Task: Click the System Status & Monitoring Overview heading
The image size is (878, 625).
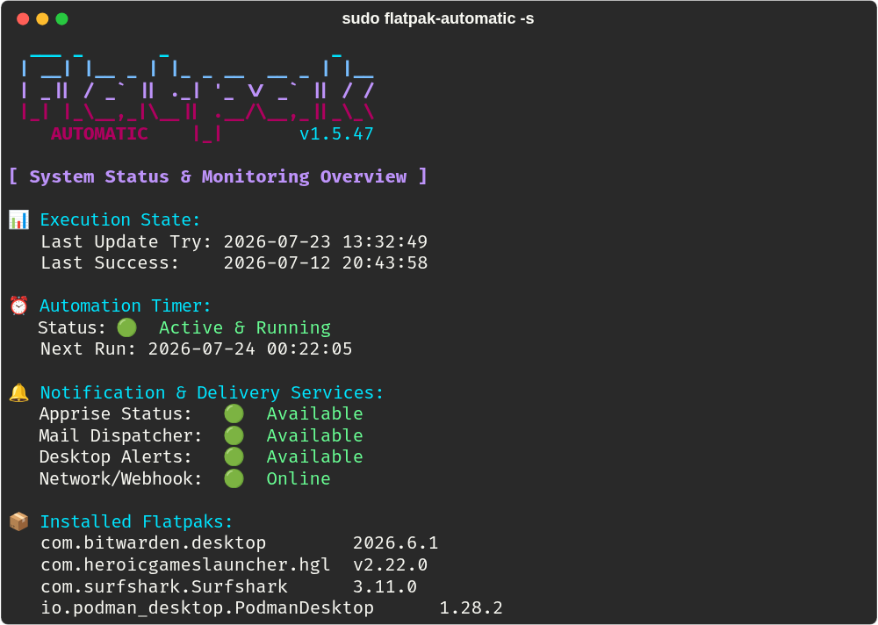Action: 219,176
